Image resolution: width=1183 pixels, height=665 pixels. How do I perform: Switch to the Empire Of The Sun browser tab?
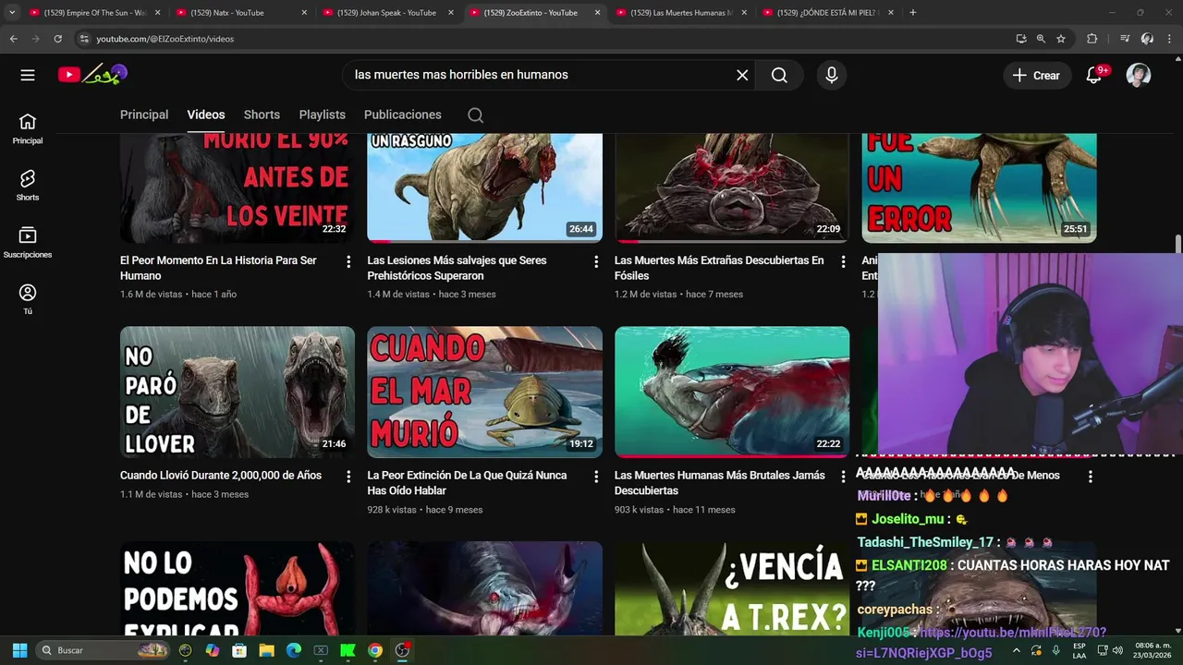(95, 13)
